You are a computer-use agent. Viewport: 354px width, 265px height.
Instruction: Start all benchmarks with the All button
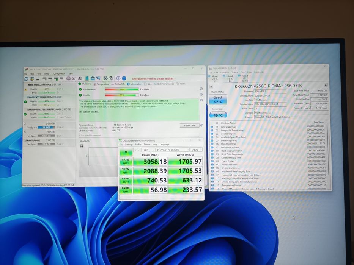[126, 152]
